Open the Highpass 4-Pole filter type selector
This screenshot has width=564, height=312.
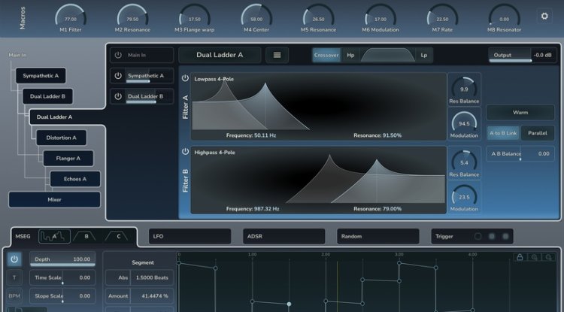point(215,153)
